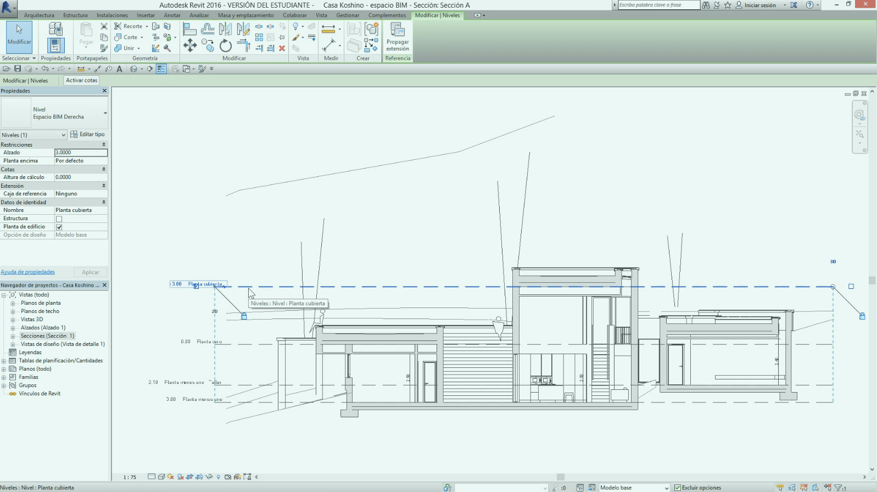Image resolution: width=877 pixels, height=492 pixels.
Task: Click the red X delete icon
Action: tap(282, 48)
